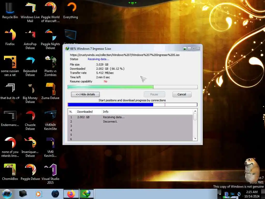Select the Peggle Nights Deluxe icon
This screenshot has height=199, width=265.
[x=50, y=39]
